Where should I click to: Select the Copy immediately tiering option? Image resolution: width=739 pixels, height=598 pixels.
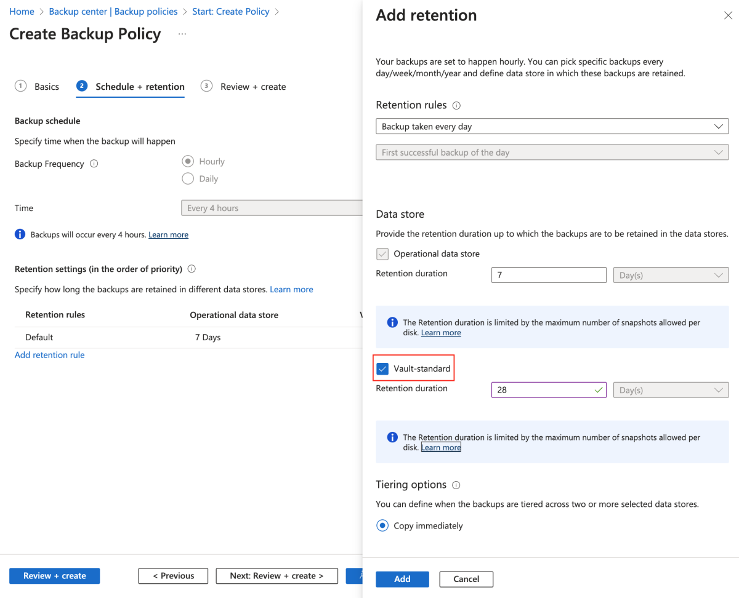coord(382,525)
